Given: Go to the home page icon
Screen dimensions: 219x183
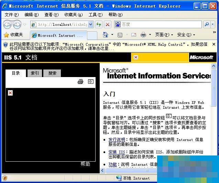Looking at the screenshot, I should click(x=106, y=35).
